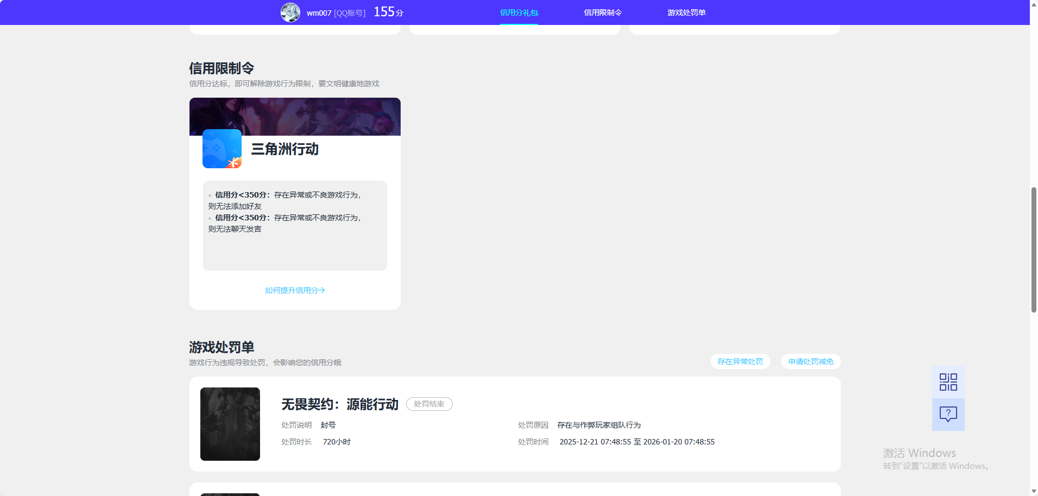
Task: Open the 如何提升信用分 link
Action: coord(294,290)
